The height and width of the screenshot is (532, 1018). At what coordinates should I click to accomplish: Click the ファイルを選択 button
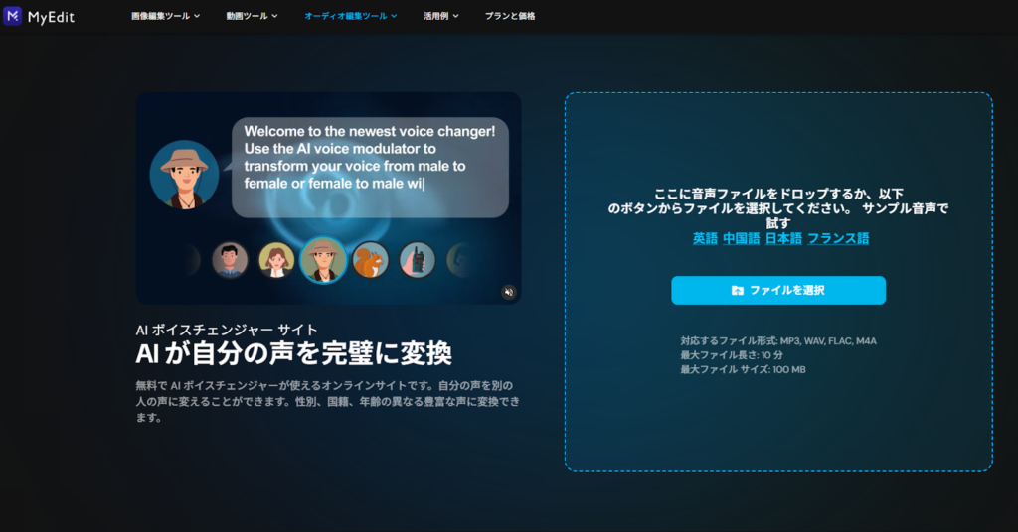[777, 290]
